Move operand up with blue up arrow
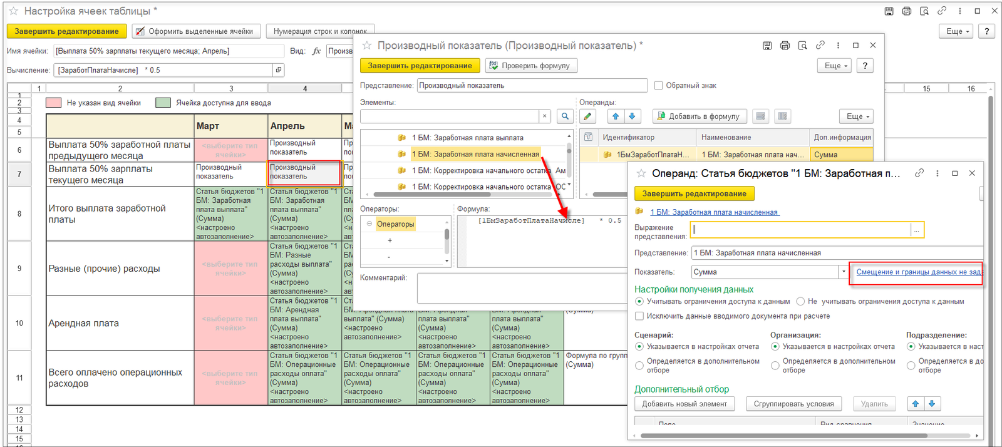Viewport: 1002px width, 447px height. tap(616, 116)
